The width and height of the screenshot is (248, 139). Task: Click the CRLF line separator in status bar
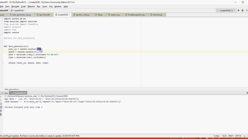click(x=231, y=136)
